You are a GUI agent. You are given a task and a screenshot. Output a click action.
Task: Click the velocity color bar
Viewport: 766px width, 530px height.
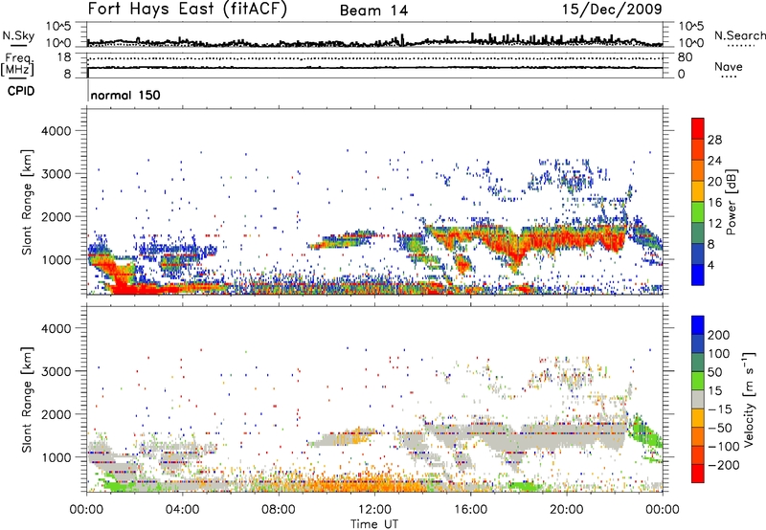[x=698, y=399]
